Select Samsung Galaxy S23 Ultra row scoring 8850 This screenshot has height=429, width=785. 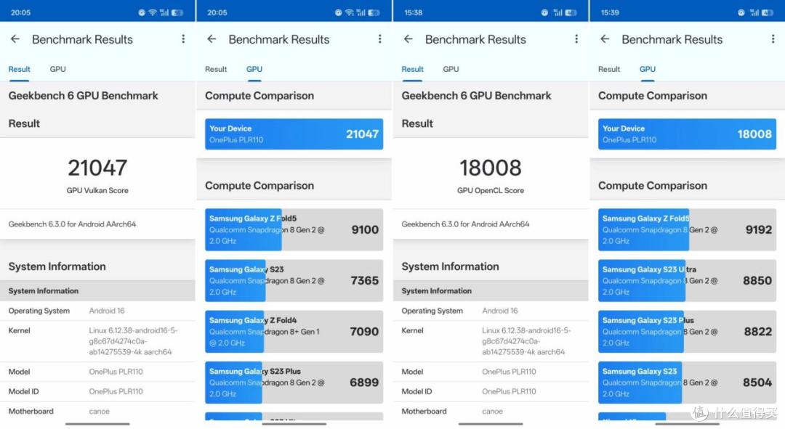pyautogui.click(x=687, y=280)
